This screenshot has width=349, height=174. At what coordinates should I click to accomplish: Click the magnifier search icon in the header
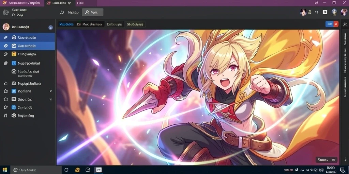(x=62, y=13)
